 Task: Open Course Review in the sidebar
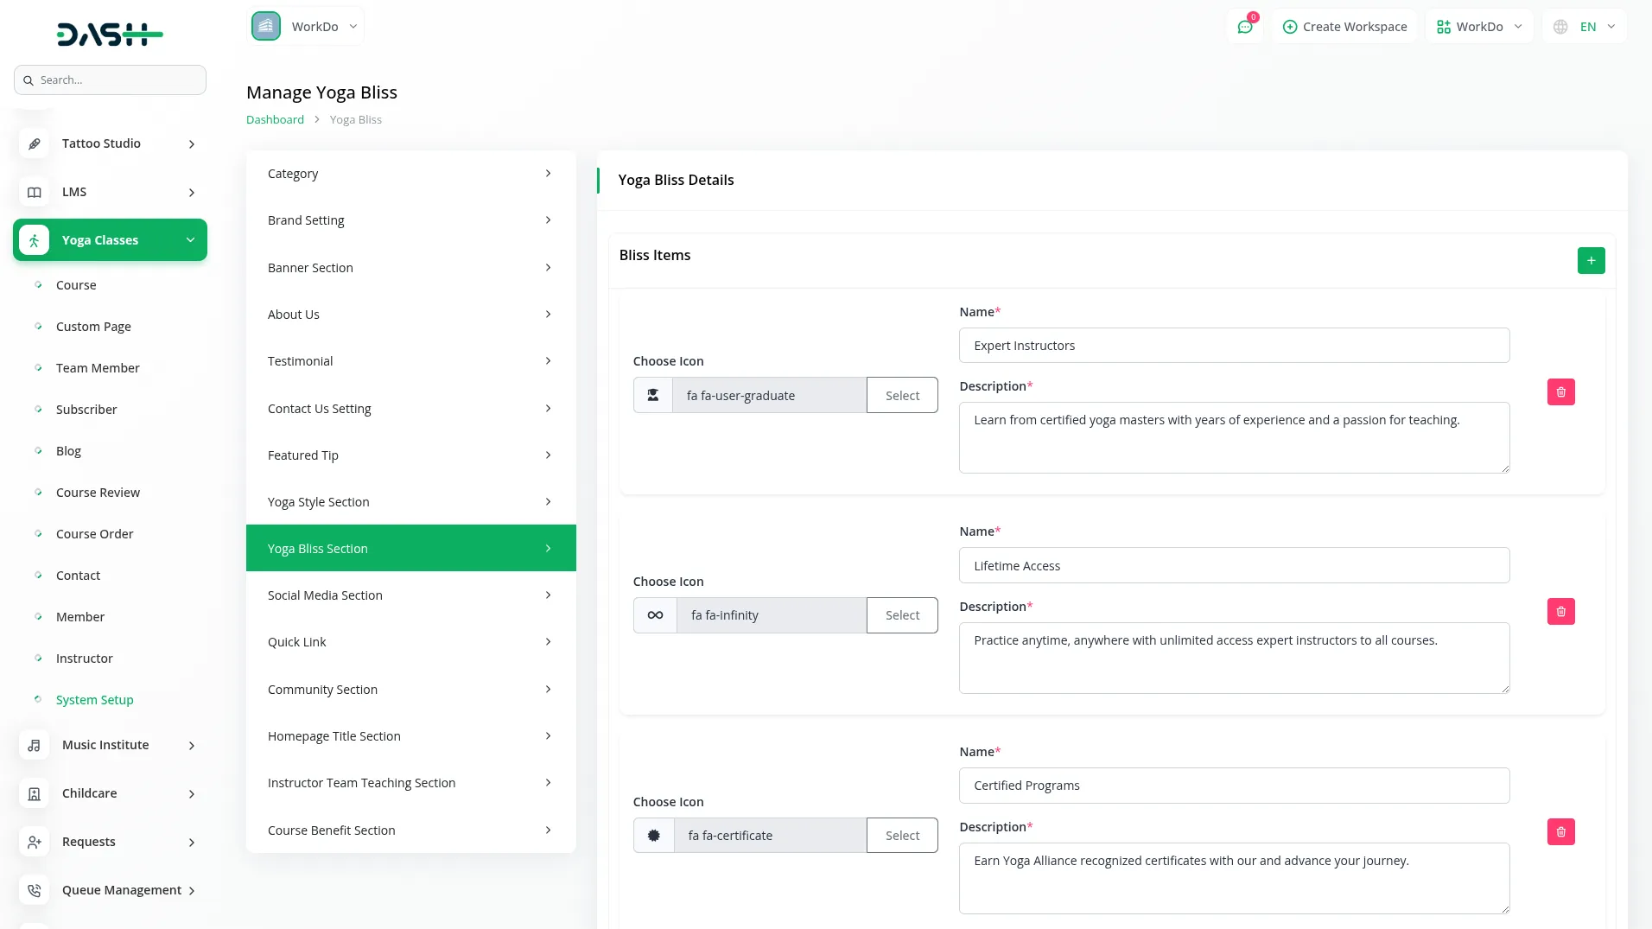click(98, 493)
